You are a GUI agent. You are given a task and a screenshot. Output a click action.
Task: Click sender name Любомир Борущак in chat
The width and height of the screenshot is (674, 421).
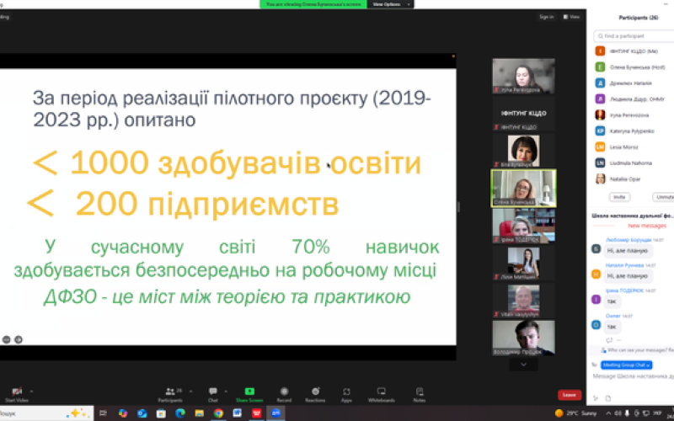(628, 240)
